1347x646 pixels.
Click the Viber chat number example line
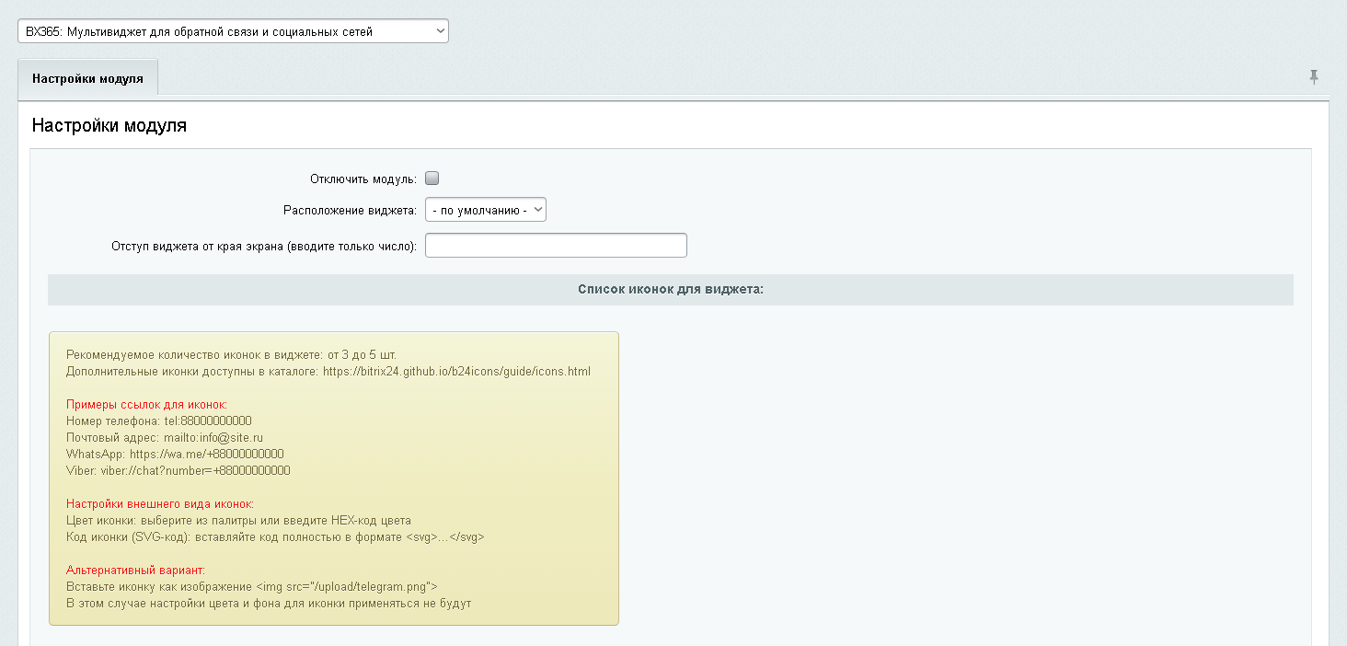point(178,471)
